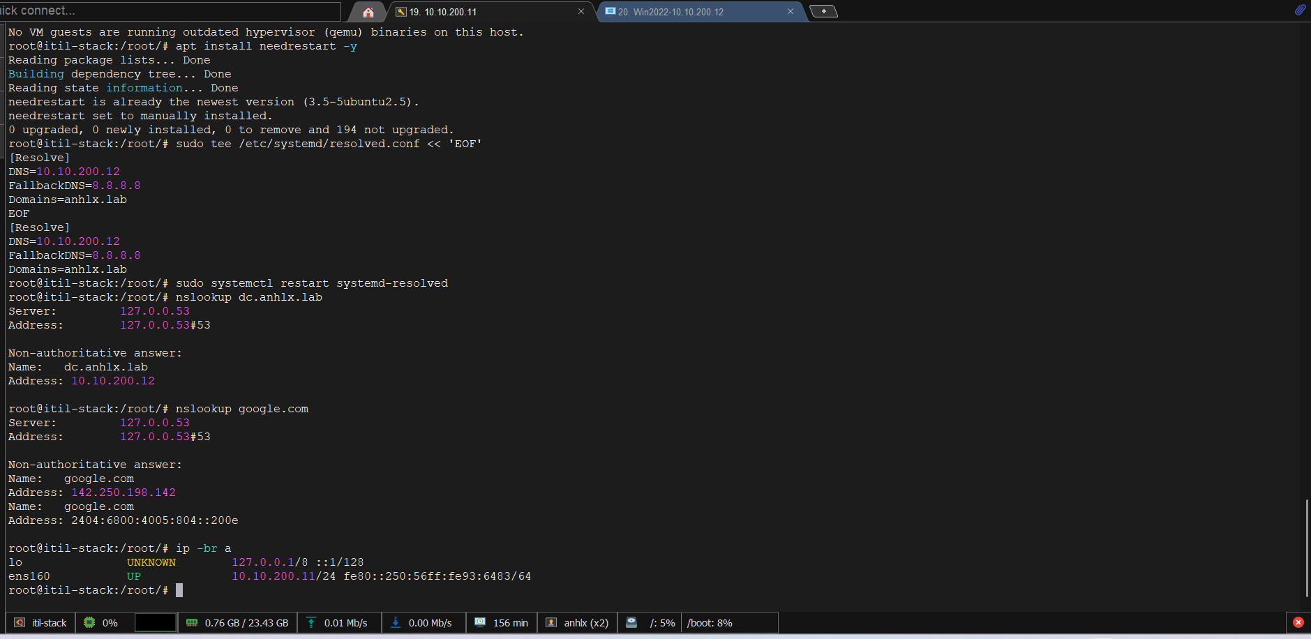The width and height of the screenshot is (1311, 639).
Task: Click the Quick connect input field
Action: click(167, 10)
